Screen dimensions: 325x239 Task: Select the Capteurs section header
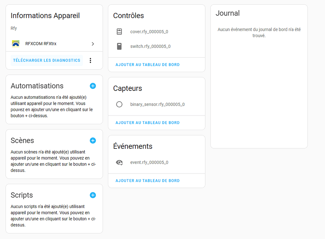[x=128, y=89]
